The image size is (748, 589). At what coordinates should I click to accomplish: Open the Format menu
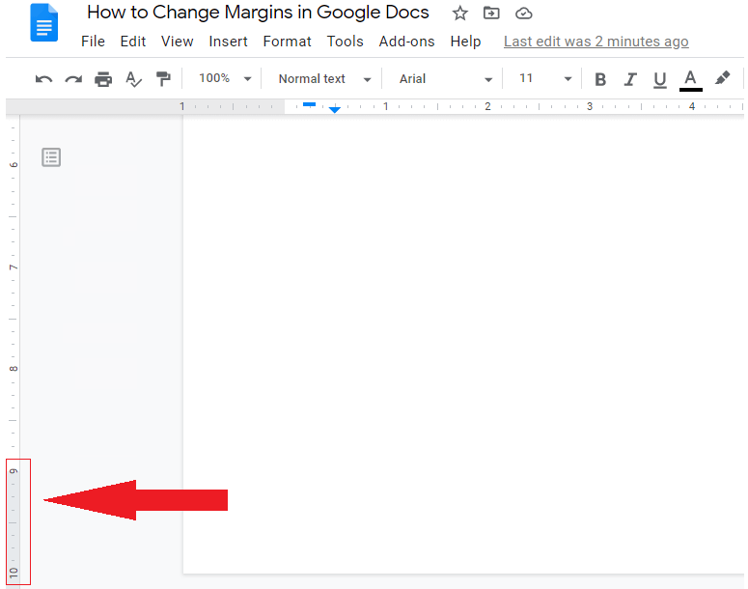click(287, 42)
